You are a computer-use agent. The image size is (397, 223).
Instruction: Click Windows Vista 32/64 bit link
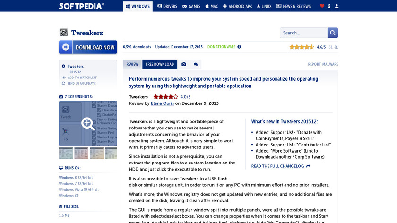click(79, 189)
